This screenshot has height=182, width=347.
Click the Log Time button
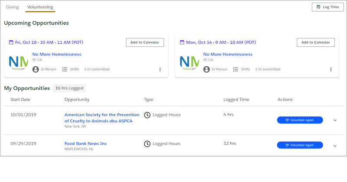pyautogui.click(x=328, y=7)
